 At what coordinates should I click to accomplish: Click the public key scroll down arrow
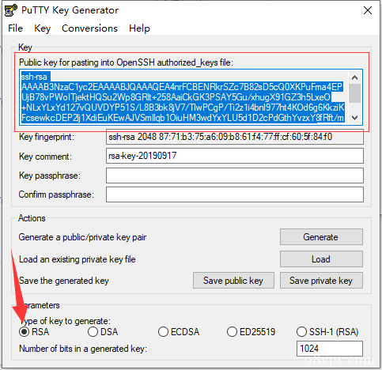(x=355, y=118)
